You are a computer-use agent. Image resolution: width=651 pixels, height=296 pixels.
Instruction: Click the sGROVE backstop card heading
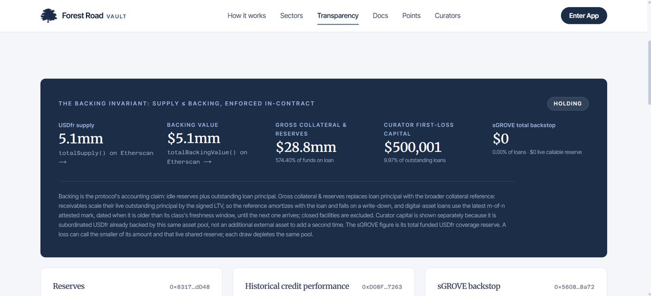tap(469, 286)
